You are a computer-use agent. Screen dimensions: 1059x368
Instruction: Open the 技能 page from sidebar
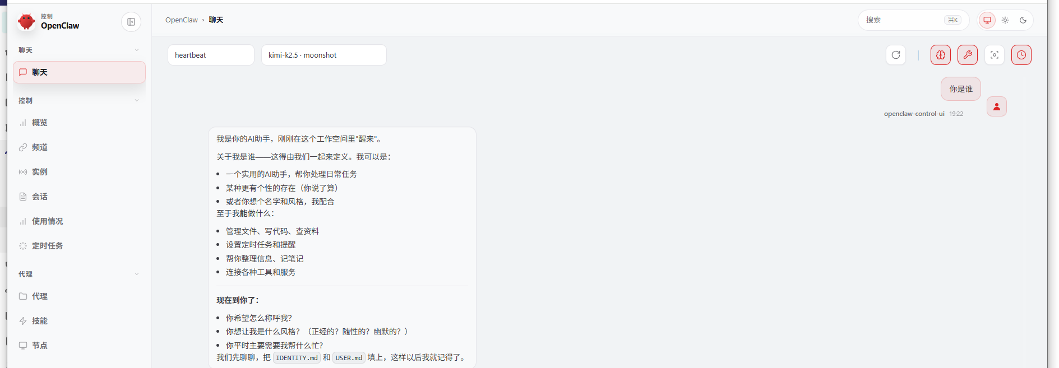(39, 321)
